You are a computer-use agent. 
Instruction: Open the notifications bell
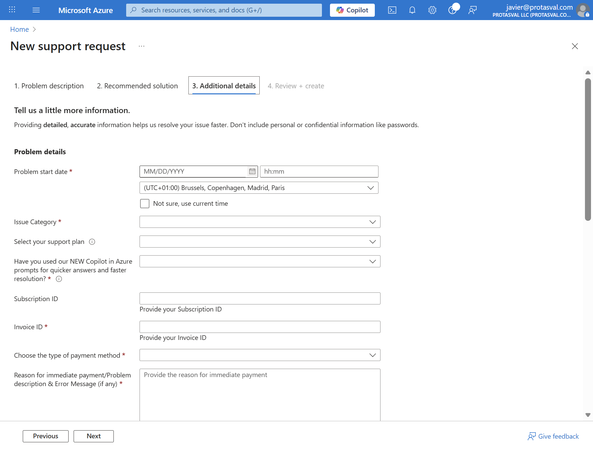(x=412, y=10)
